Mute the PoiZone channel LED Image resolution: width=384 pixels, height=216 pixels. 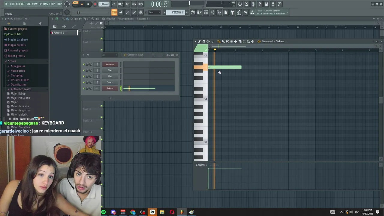pyautogui.click(x=84, y=64)
